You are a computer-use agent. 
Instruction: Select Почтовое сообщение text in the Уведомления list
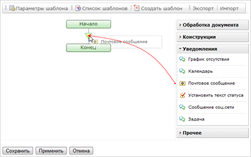click(x=211, y=83)
